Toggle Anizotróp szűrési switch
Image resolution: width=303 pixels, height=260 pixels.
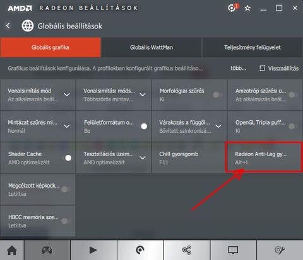point(293,95)
